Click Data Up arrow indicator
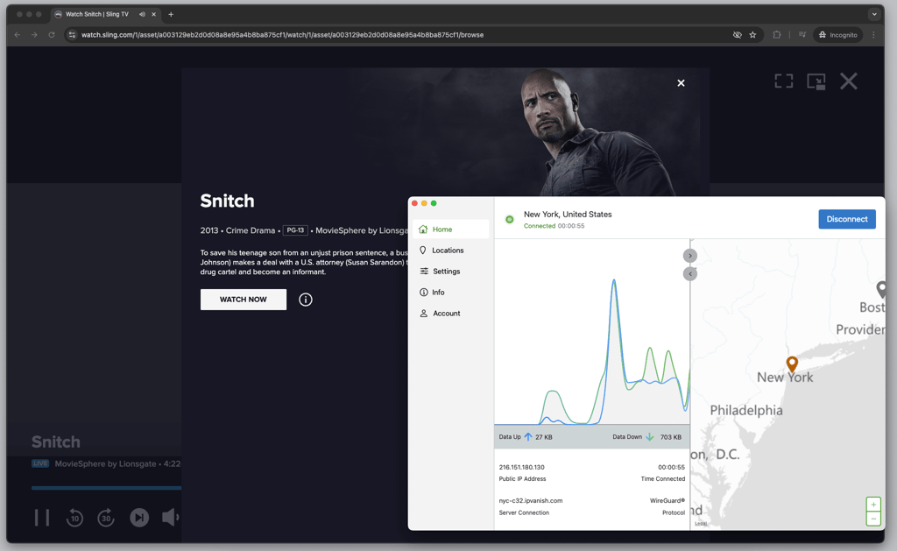The width and height of the screenshot is (897, 551). tap(528, 436)
